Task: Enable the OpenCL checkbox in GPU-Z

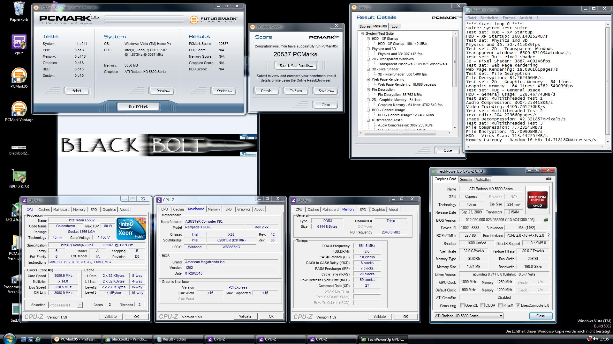Action: (x=462, y=305)
